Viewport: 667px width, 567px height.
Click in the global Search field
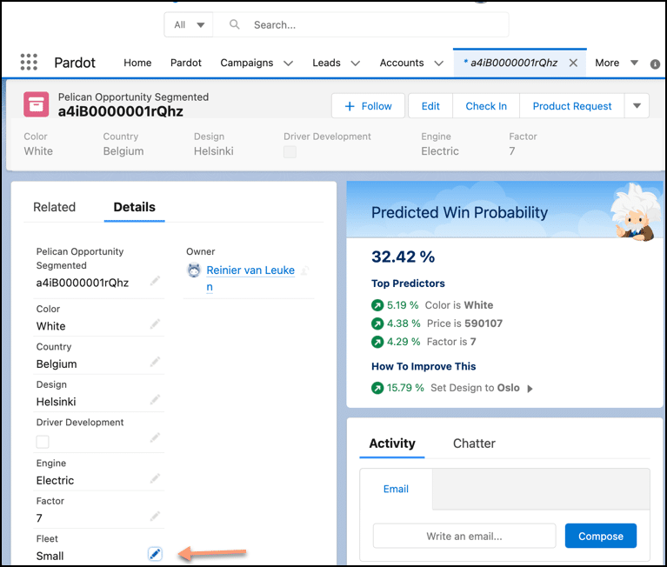coord(361,24)
